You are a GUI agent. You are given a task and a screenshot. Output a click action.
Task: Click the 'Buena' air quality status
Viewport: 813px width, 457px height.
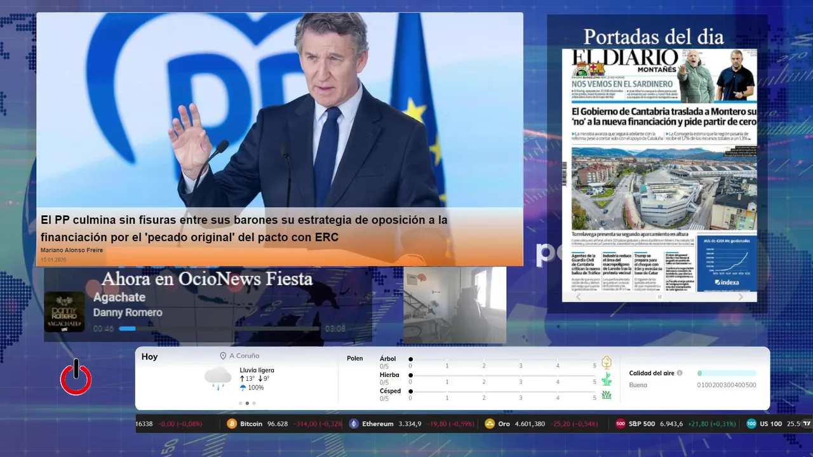(x=638, y=385)
